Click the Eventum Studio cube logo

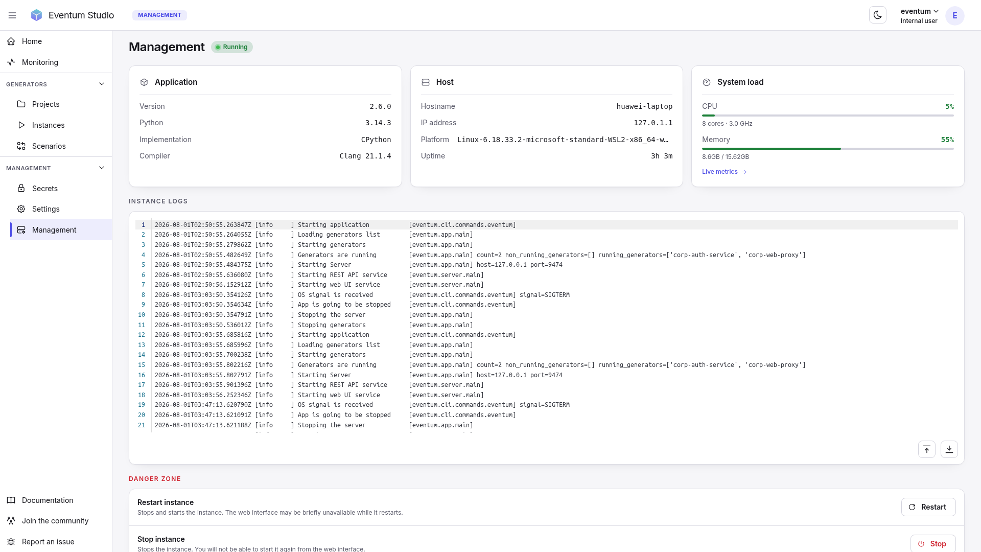pyautogui.click(x=36, y=15)
